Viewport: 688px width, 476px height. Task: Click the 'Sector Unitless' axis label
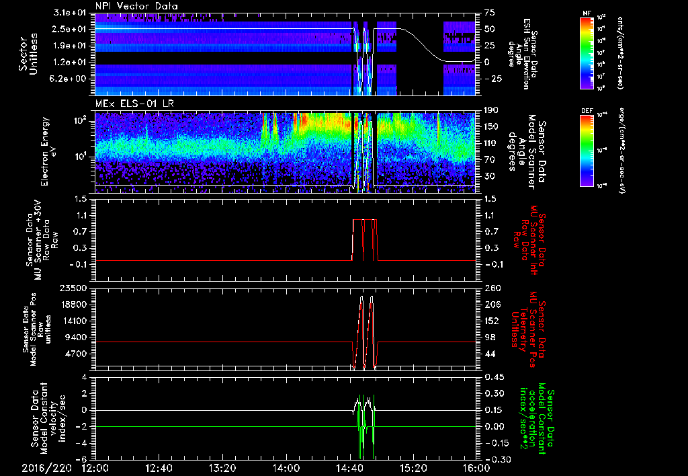pyautogui.click(x=28, y=54)
